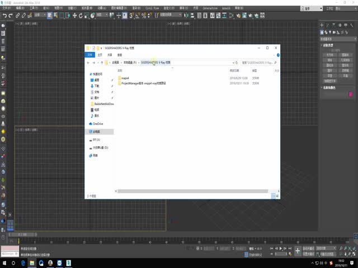Click the Undo arrow in main toolbar

pos(4,15)
